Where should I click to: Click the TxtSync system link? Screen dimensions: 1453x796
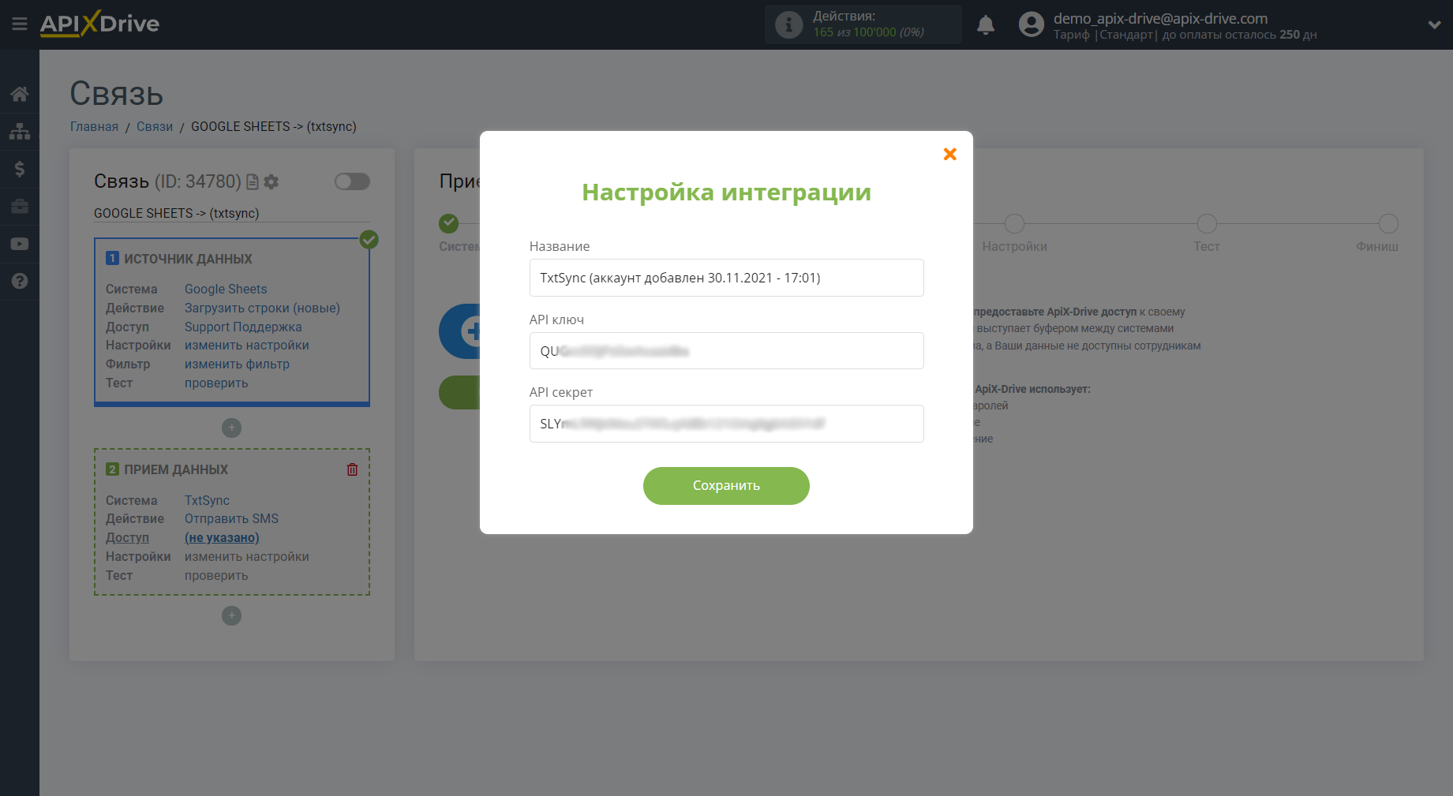(207, 500)
